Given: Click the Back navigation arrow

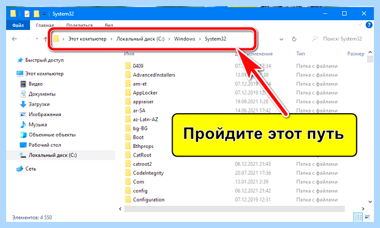Looking at the screenshot, I should 14,39.
